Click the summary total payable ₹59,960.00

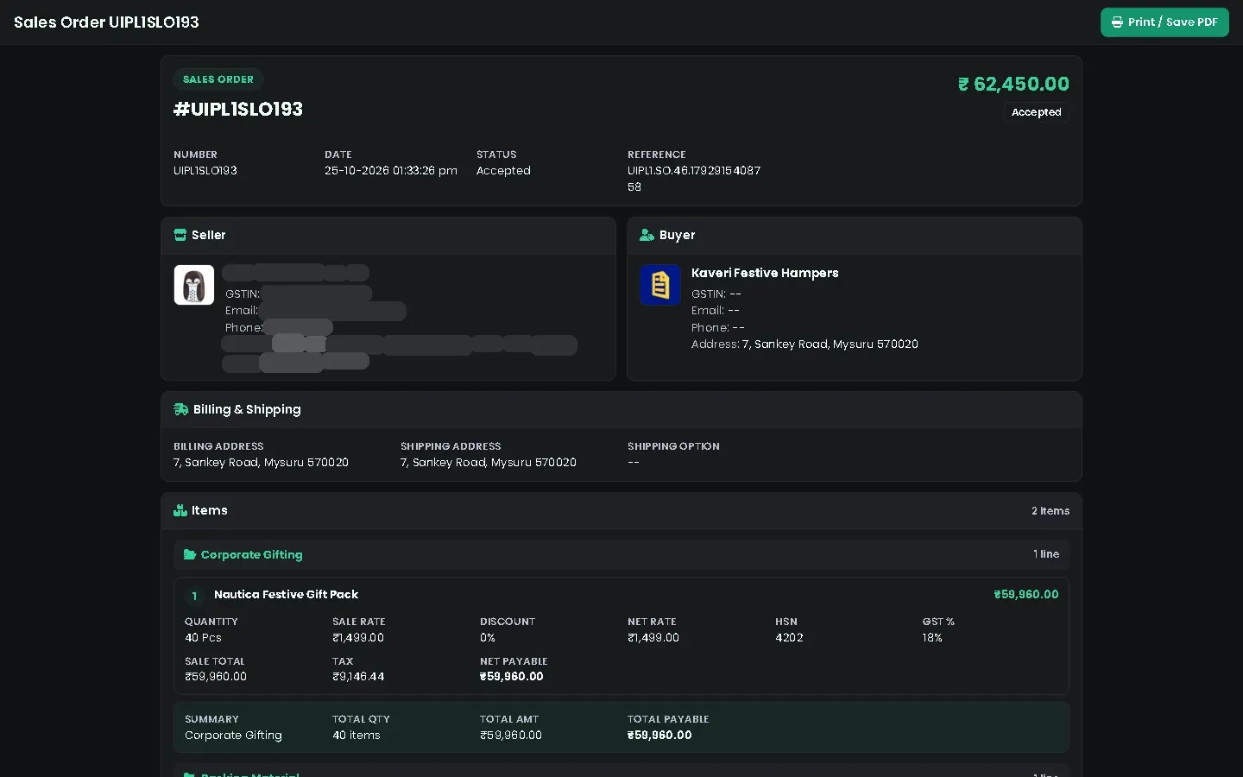click(x=659, y=736)
